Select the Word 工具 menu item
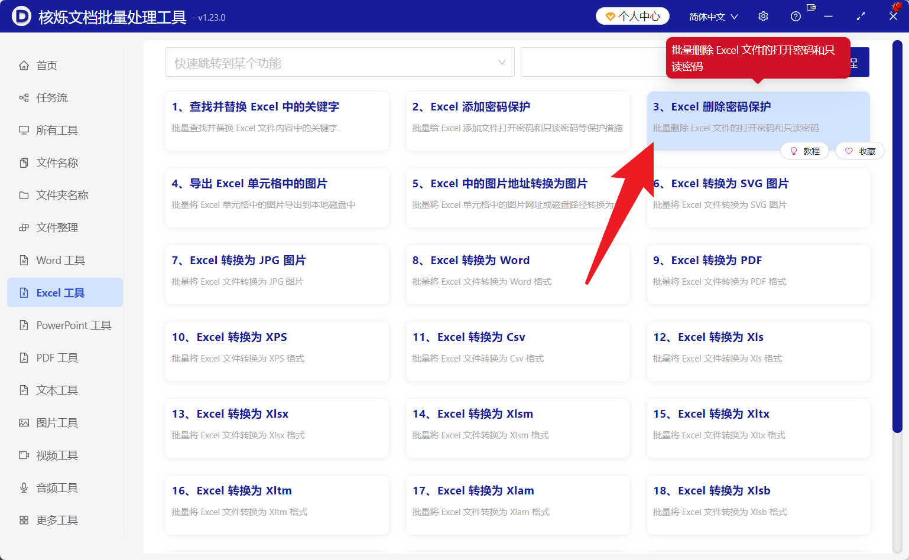The height and width of the screenshot is (560, 909). (65, 261)
